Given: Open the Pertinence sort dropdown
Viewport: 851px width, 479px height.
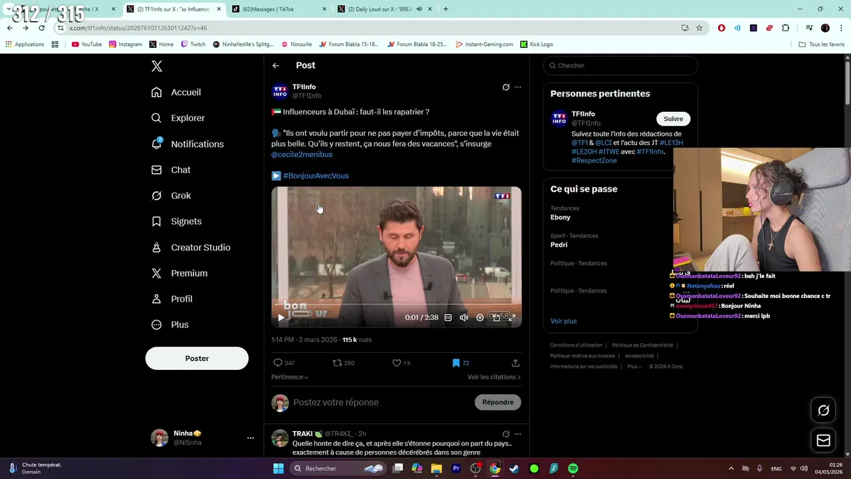Looking at the screenshot, I should pos(290,377).
